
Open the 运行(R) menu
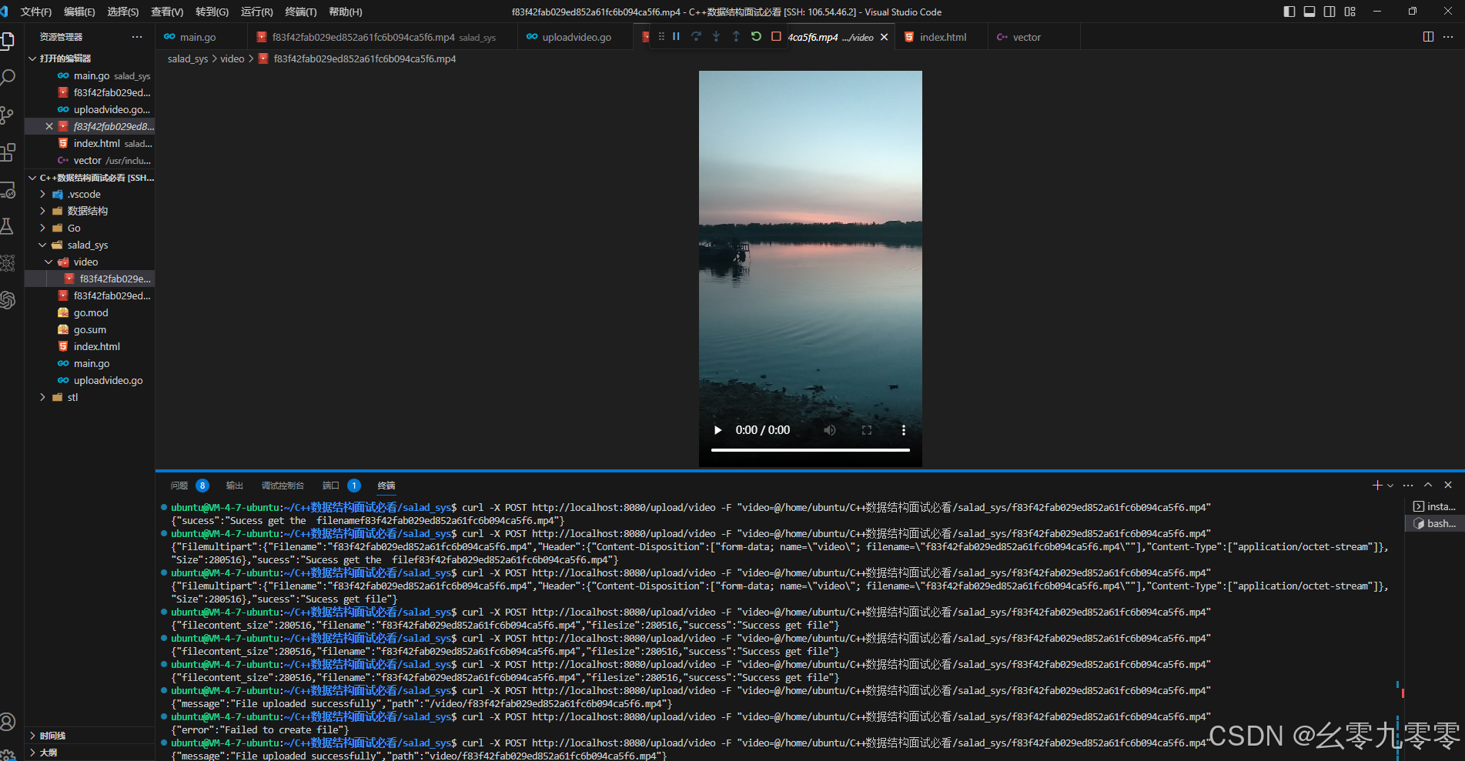pyautogui.click(x=256, y=12)
